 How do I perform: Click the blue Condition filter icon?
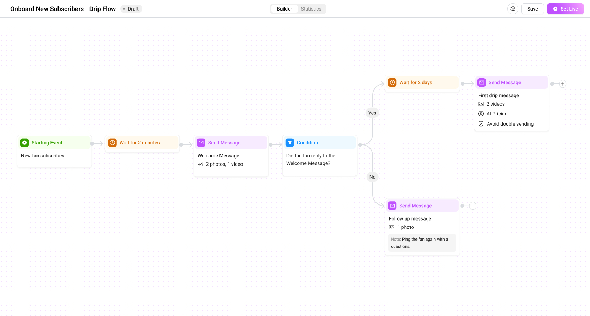point(290,143)
